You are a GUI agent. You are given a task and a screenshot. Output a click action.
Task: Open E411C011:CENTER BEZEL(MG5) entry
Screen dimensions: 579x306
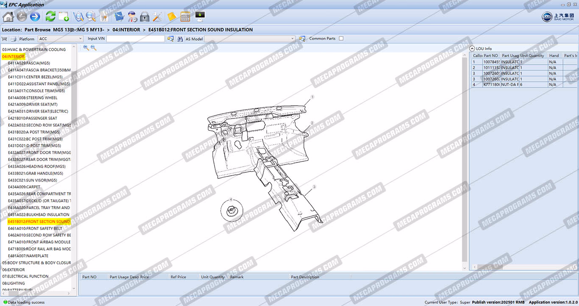35,77
